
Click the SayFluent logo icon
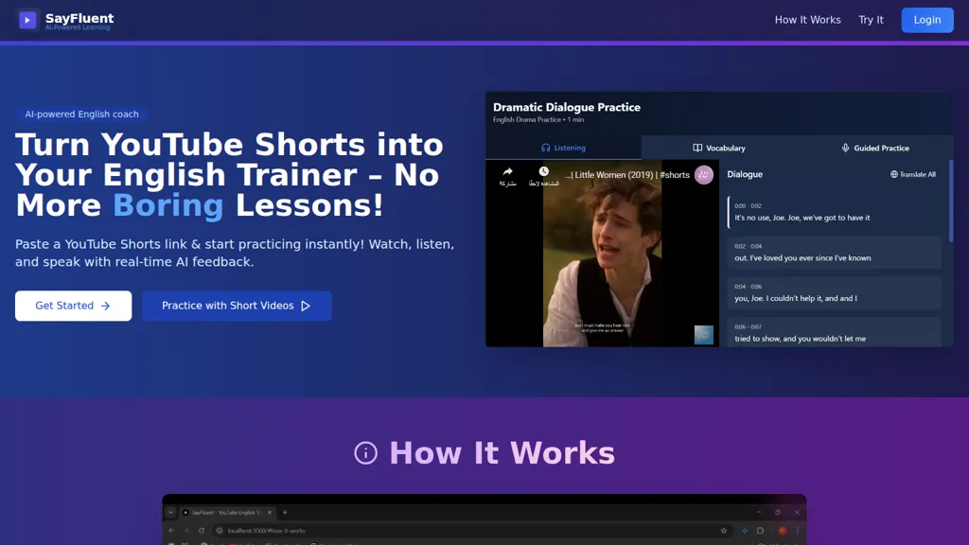coord(27,20)
